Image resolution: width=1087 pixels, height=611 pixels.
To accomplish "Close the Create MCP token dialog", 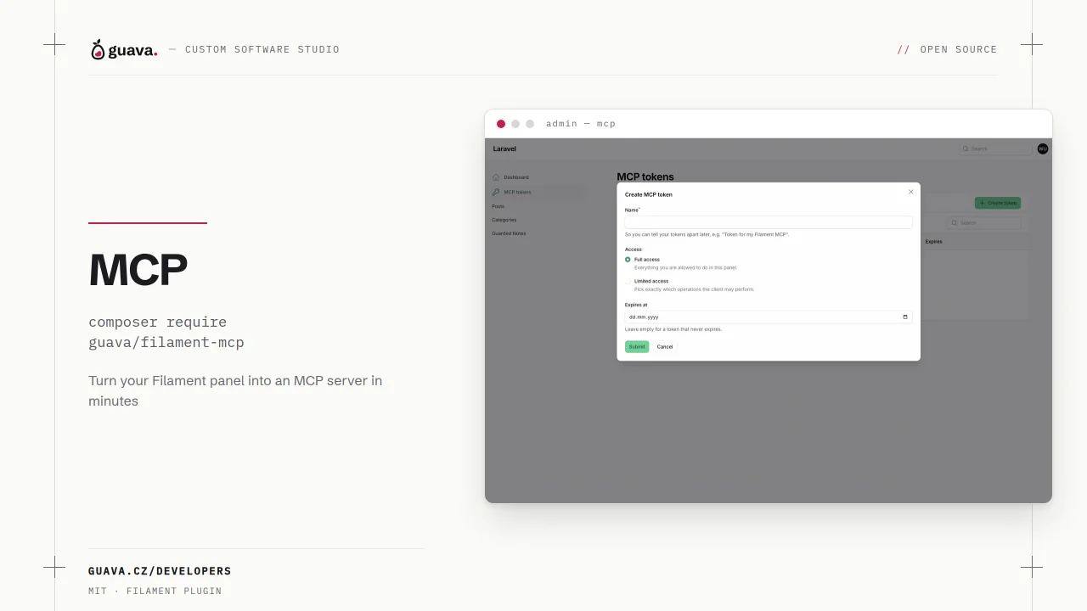I will click(910, 192).
